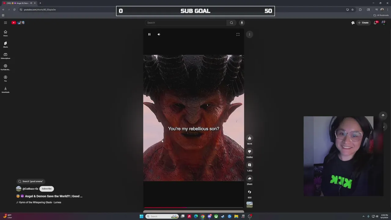Go back in Chrome
This screenshot has height=220, width=391.
click(3, 9)
